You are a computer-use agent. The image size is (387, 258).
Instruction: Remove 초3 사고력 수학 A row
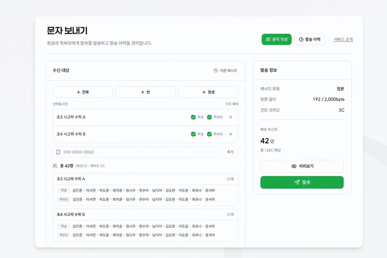[231, 117]
